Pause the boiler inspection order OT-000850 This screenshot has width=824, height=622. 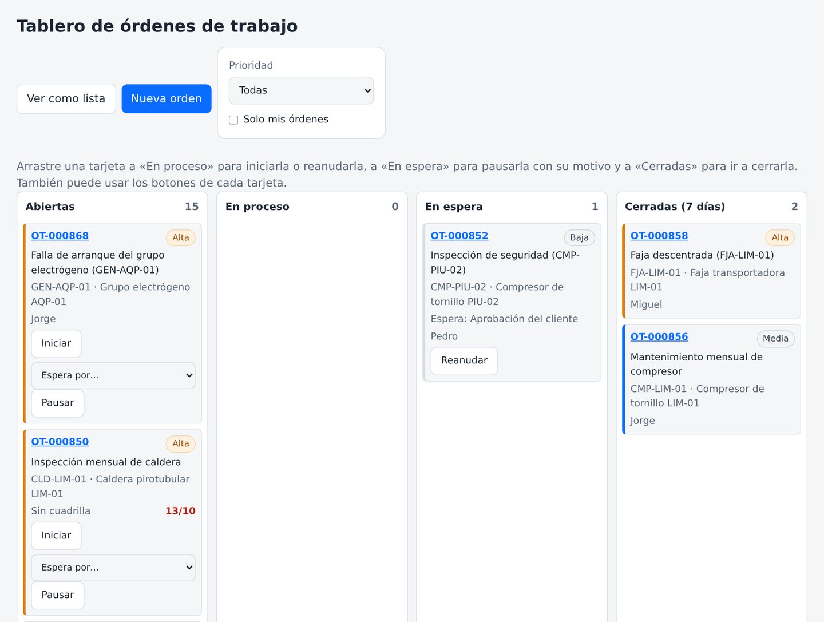58,595
